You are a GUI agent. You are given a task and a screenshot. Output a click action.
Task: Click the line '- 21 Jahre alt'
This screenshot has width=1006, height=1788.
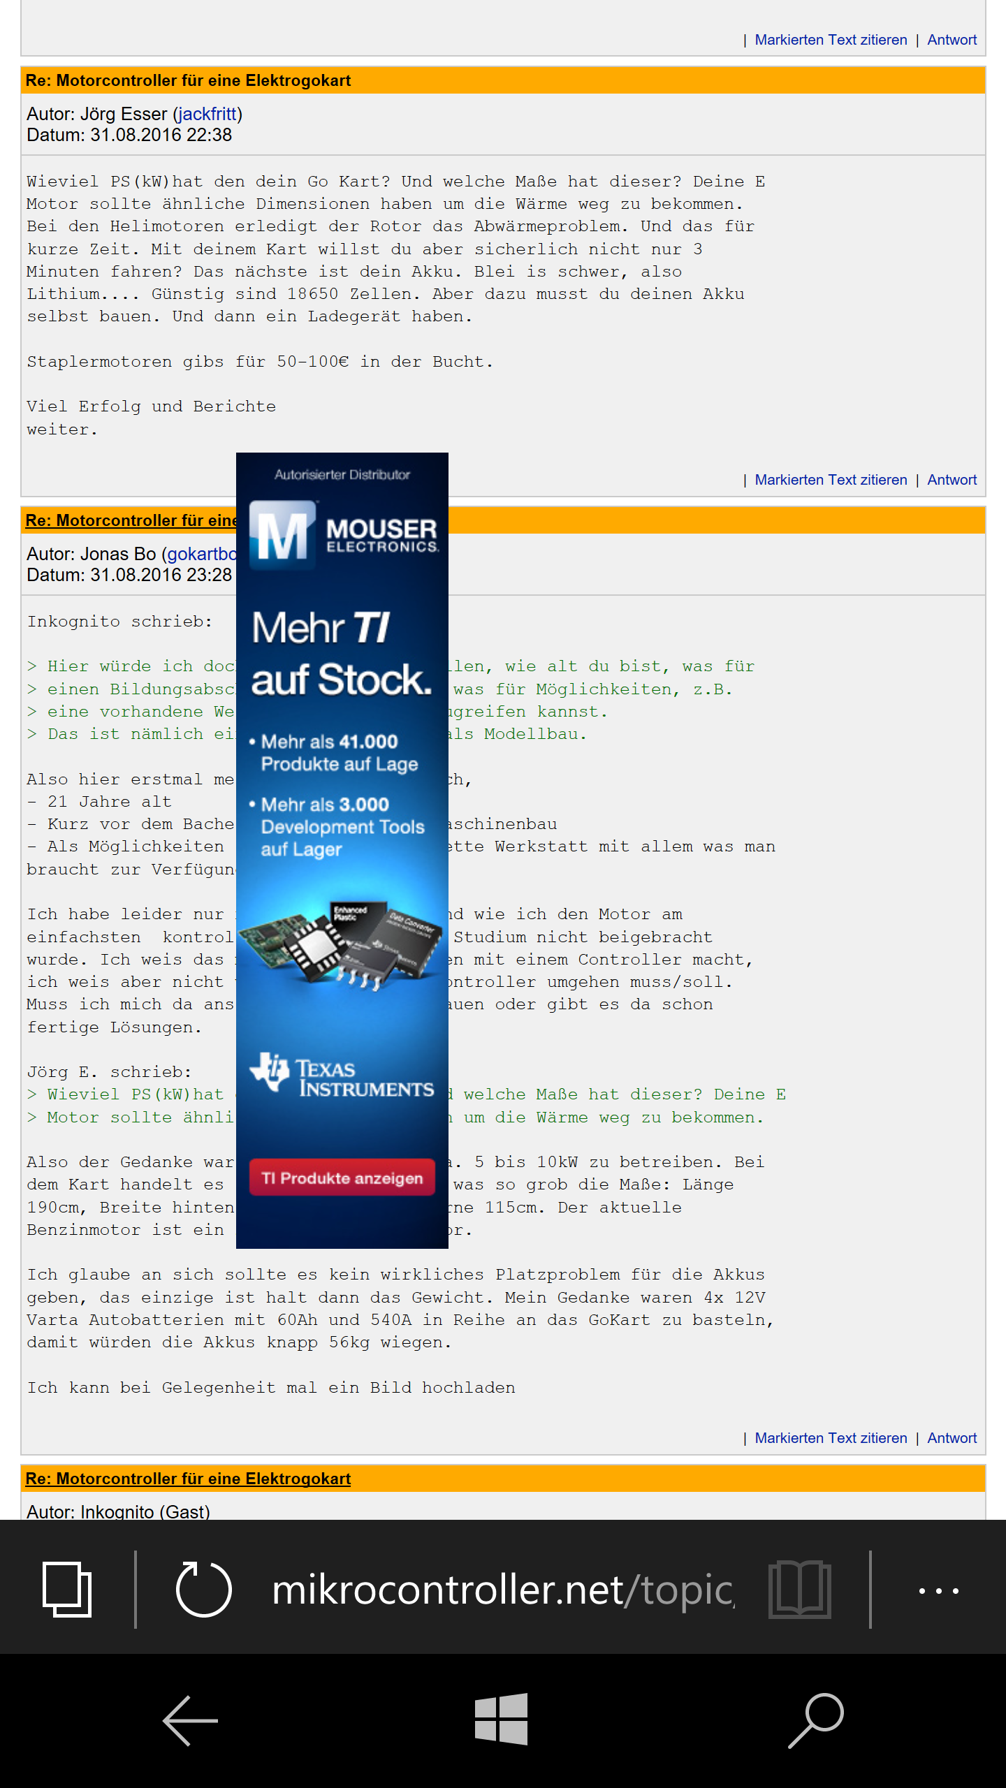pos(99,801)
